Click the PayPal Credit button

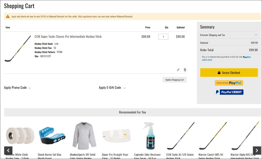pos(229,92)
